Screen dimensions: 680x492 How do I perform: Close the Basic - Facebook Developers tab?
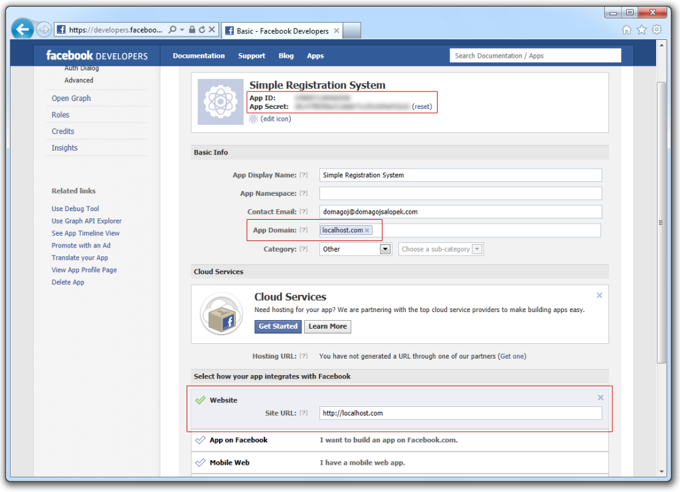(337, 31)
